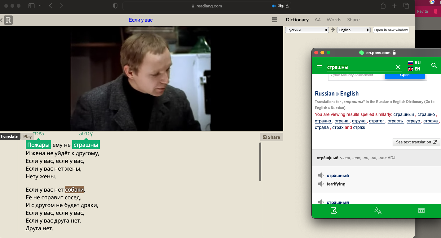Screen dimensions: 441x238
Task: Open the Readlang hamburger menu
Action: coord(275,20)
